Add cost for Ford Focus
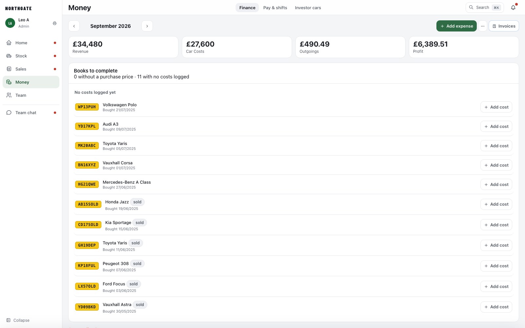Viewport: 525px width, 328px height. (x=496, y=286)
